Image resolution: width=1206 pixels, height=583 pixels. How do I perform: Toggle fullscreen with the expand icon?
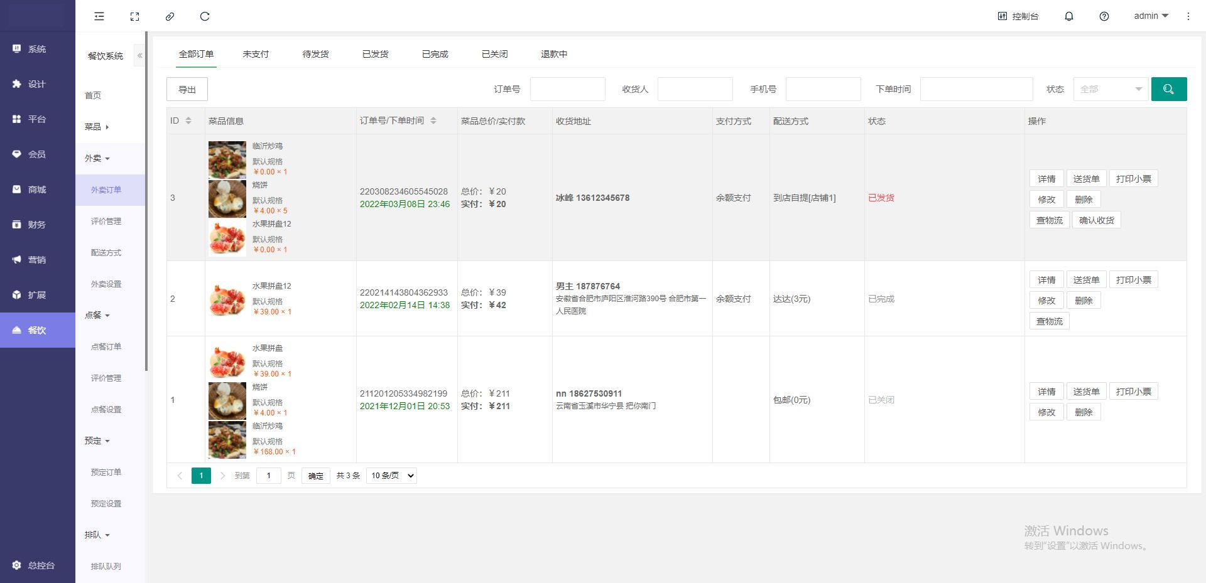pyautogui.click(x=134, y=16)
